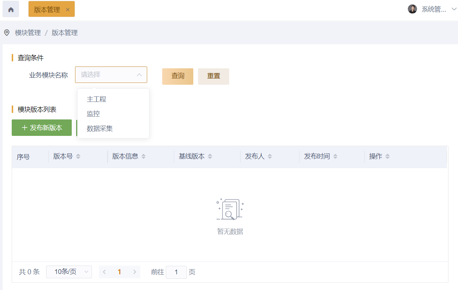Click the location pin breadcrumb icon
The width and height of the screenshot is (458, 290).
(7, 33)
